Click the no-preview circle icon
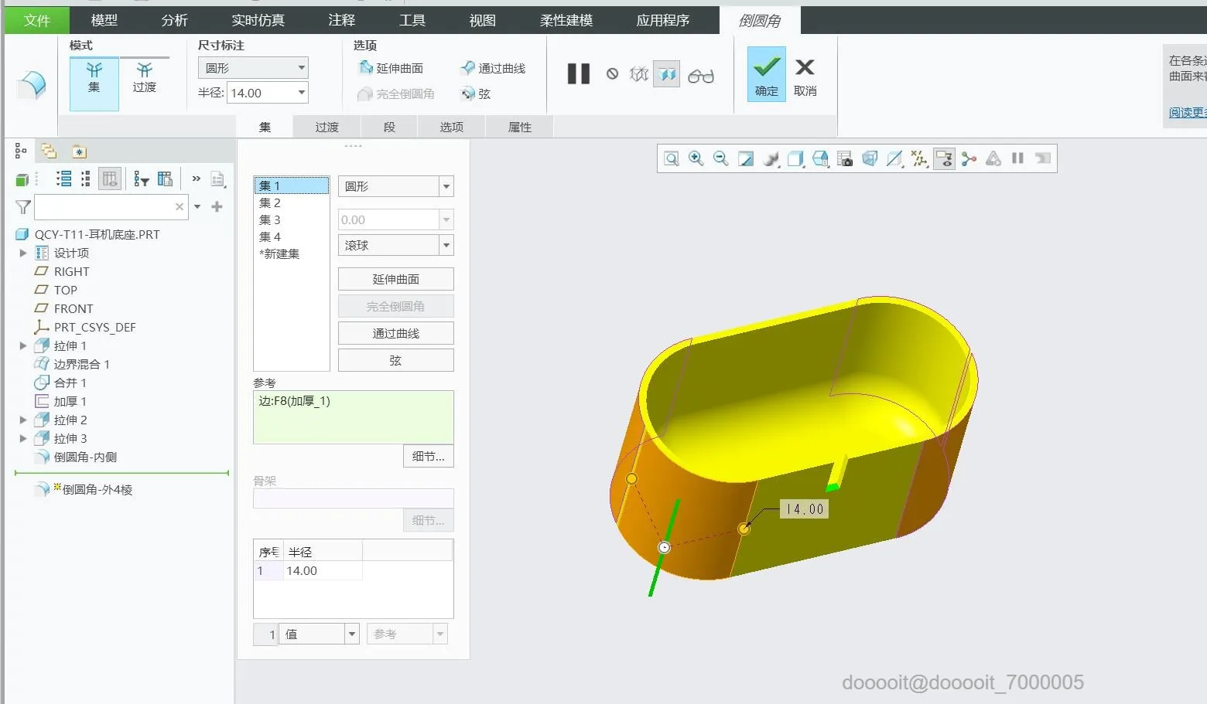The image size is (1207, 704). [x=612, y=74]
